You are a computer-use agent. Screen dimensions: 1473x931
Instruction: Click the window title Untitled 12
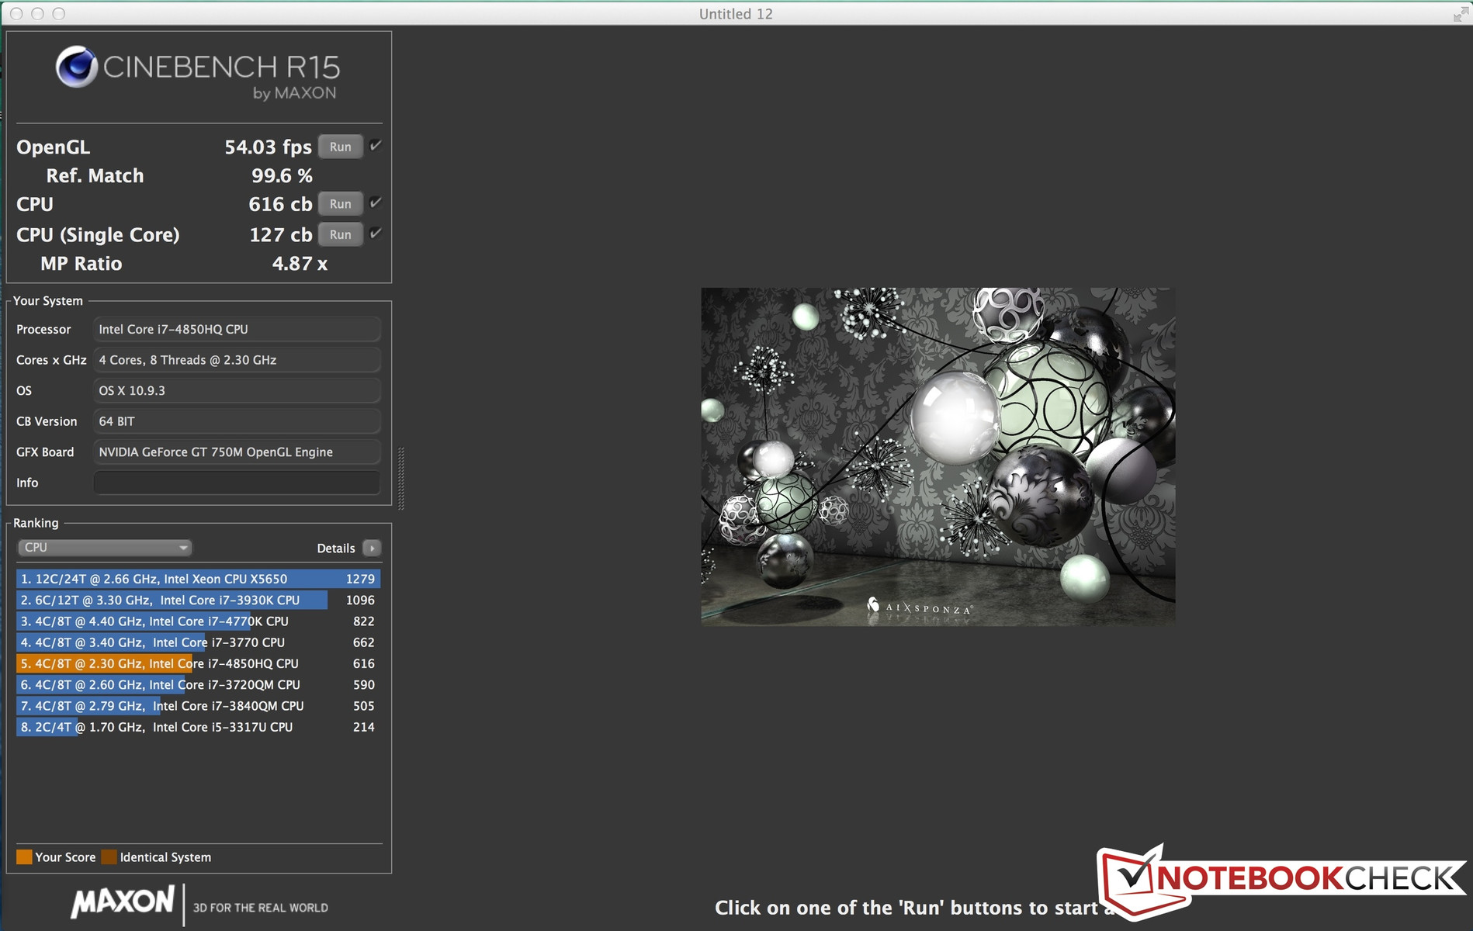click(x=736, y=14)
